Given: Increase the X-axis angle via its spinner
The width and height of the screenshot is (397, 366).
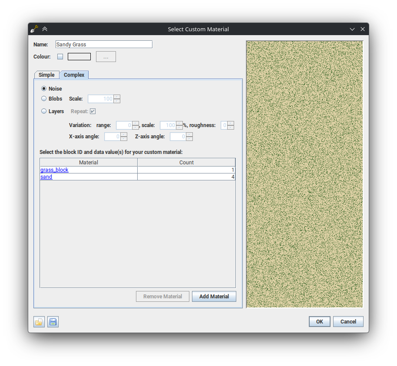Looking at the screenshot, I should (x=125, y=134).
